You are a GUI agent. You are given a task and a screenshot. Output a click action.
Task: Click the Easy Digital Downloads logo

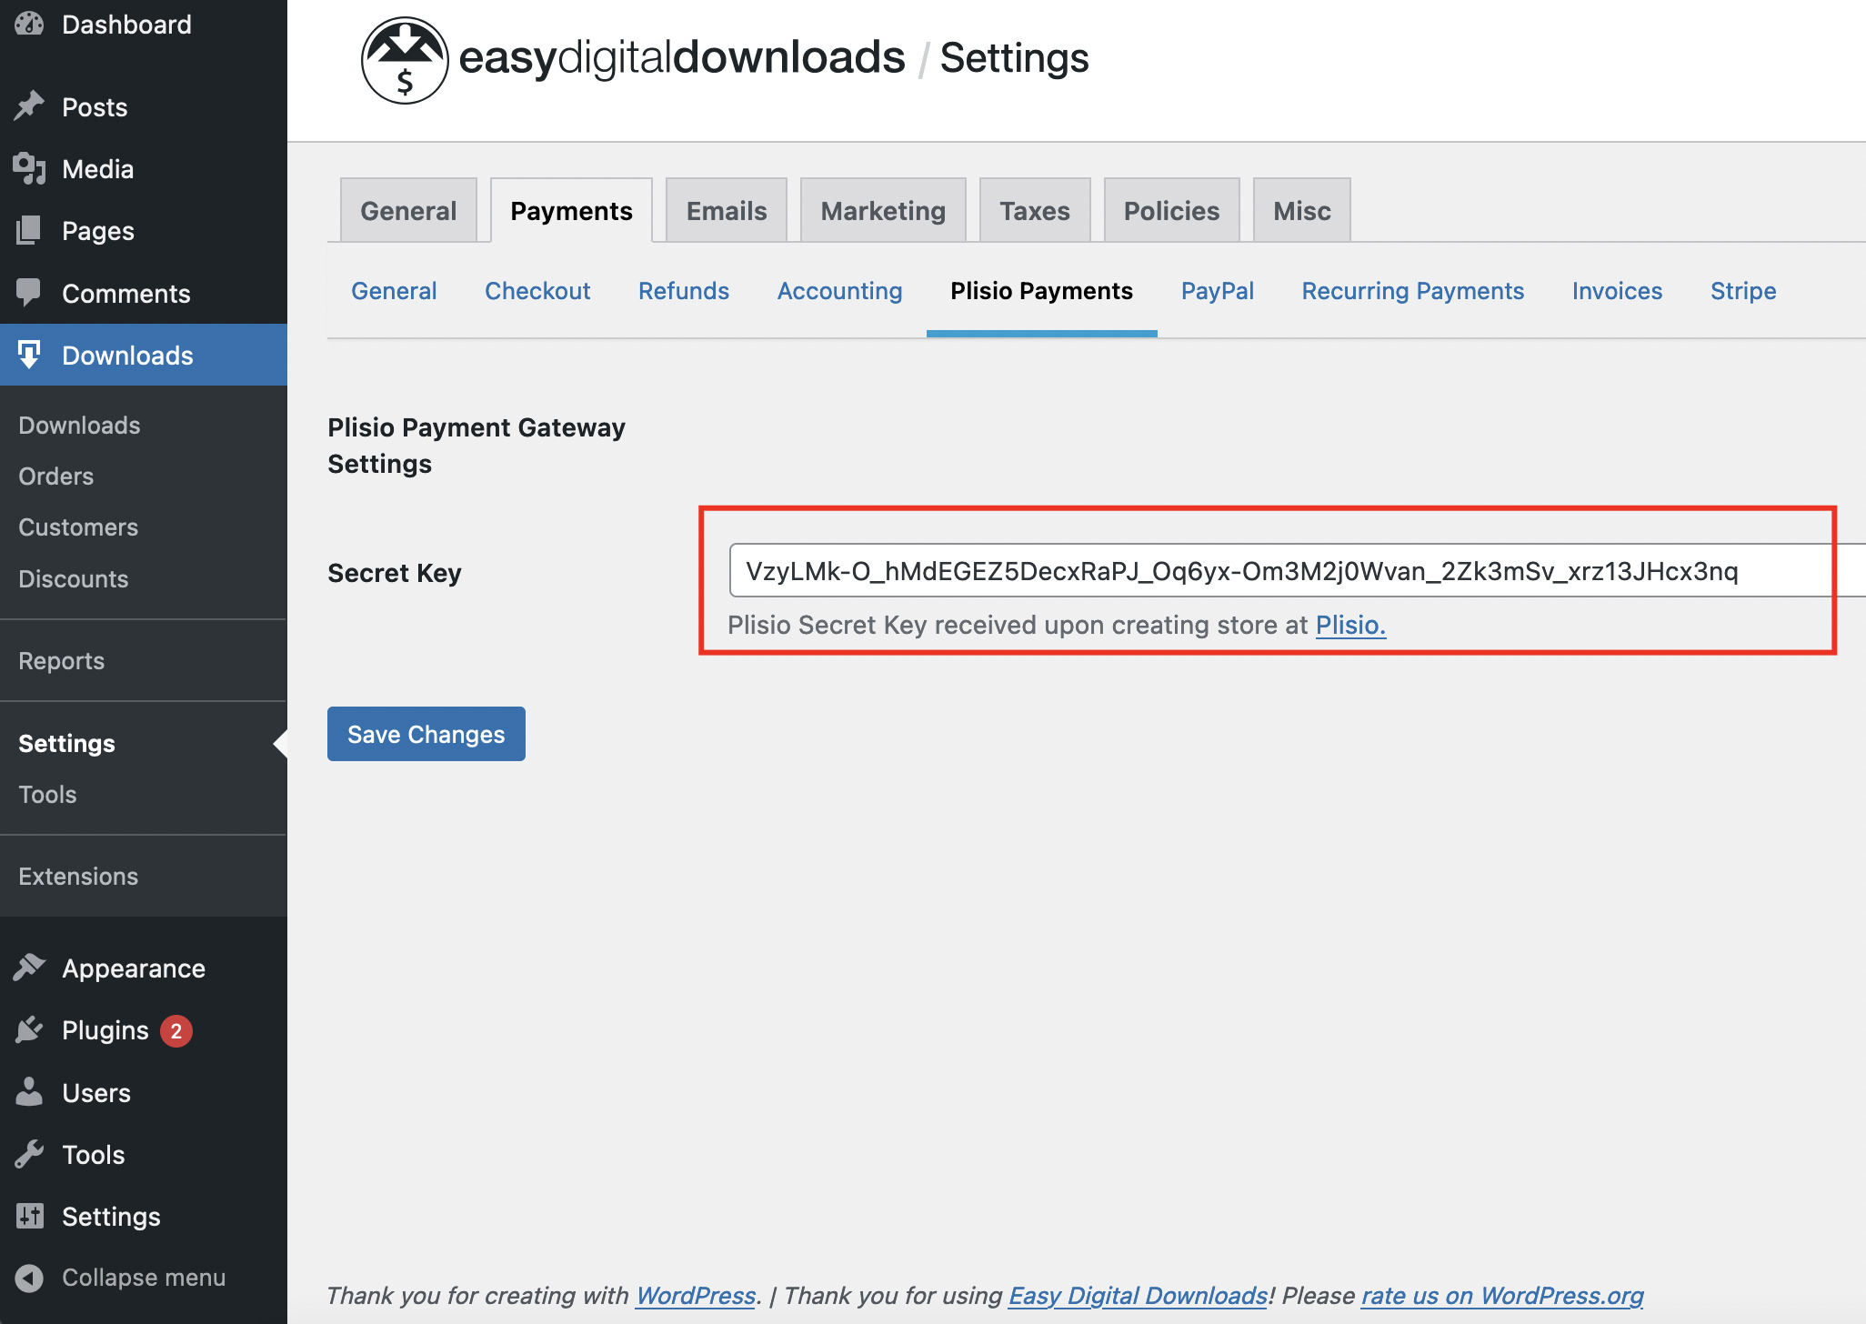click(x=406, y=57)
